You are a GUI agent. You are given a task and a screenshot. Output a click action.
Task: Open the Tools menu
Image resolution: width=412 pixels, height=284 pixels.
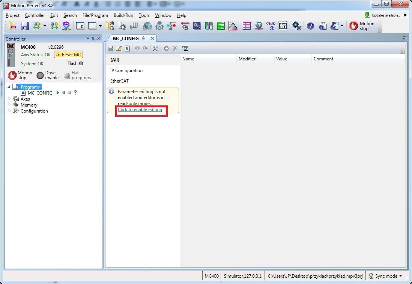coord(144,15)
